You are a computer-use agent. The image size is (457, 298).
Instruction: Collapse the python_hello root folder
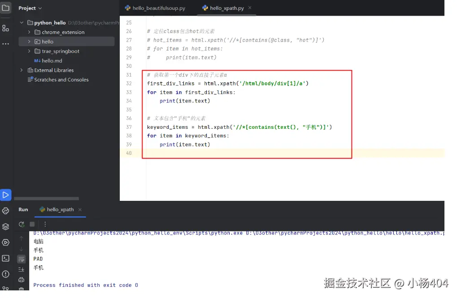tap(22, 22)
